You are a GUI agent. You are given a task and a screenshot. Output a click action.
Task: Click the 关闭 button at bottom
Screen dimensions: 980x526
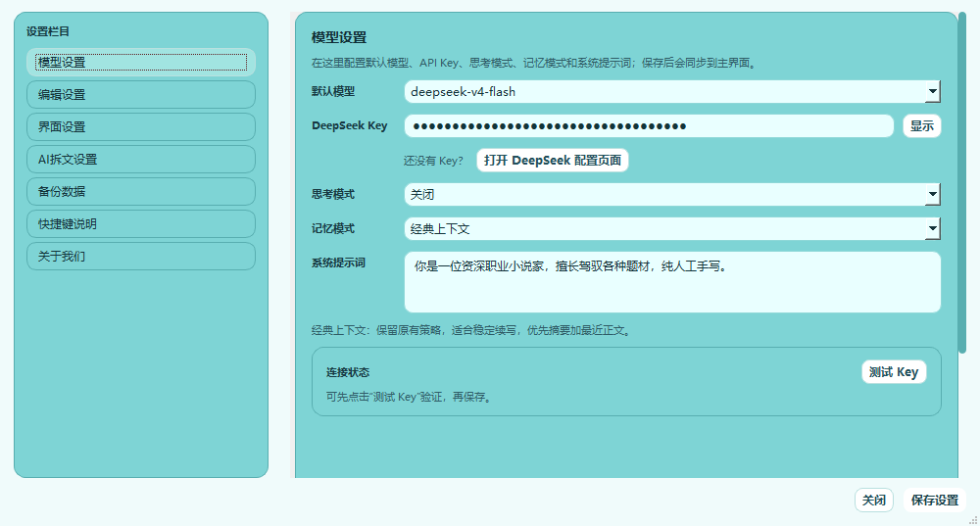(x=874, y=501)
